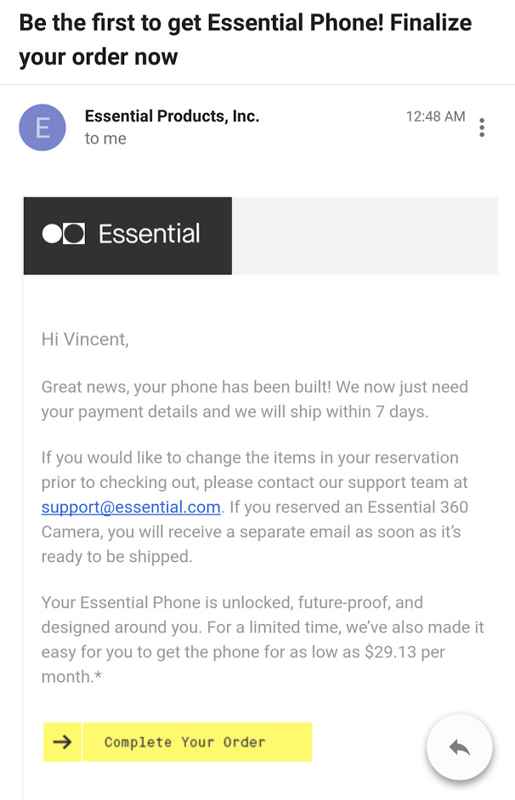This screenshot has width=515, height=800.
Task: Click the Essential wordmark in the banner
Action: [x=150, y=234]
